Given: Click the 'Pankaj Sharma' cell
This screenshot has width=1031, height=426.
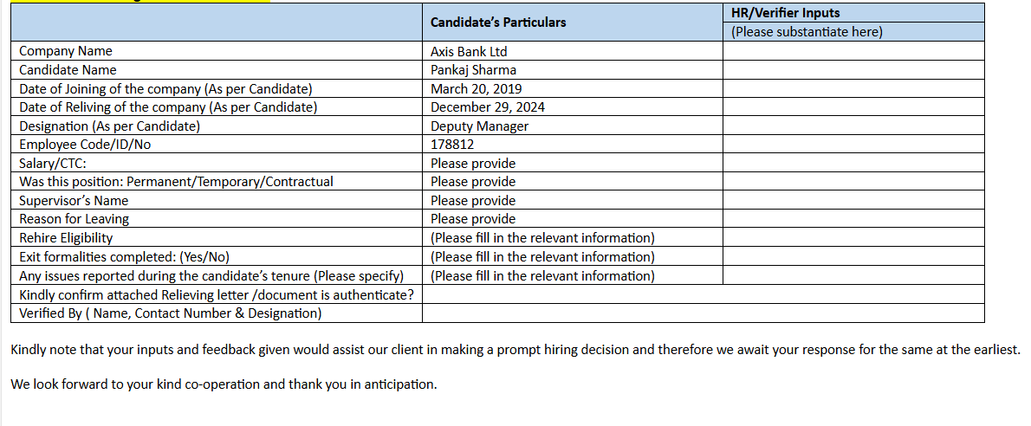Looking at the screenshot, I should (x=472, y=70).
